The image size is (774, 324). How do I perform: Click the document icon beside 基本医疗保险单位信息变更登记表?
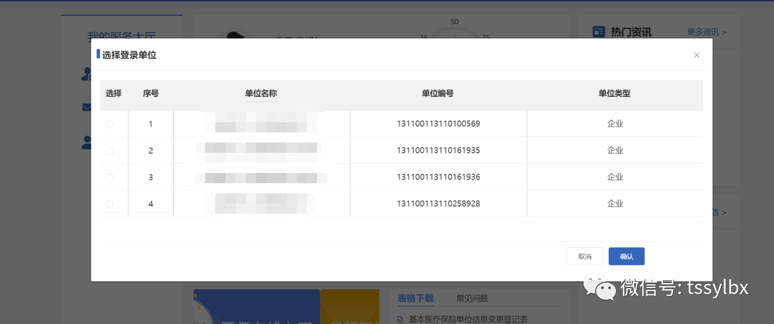pyautogui.click(x=400, y=319)
